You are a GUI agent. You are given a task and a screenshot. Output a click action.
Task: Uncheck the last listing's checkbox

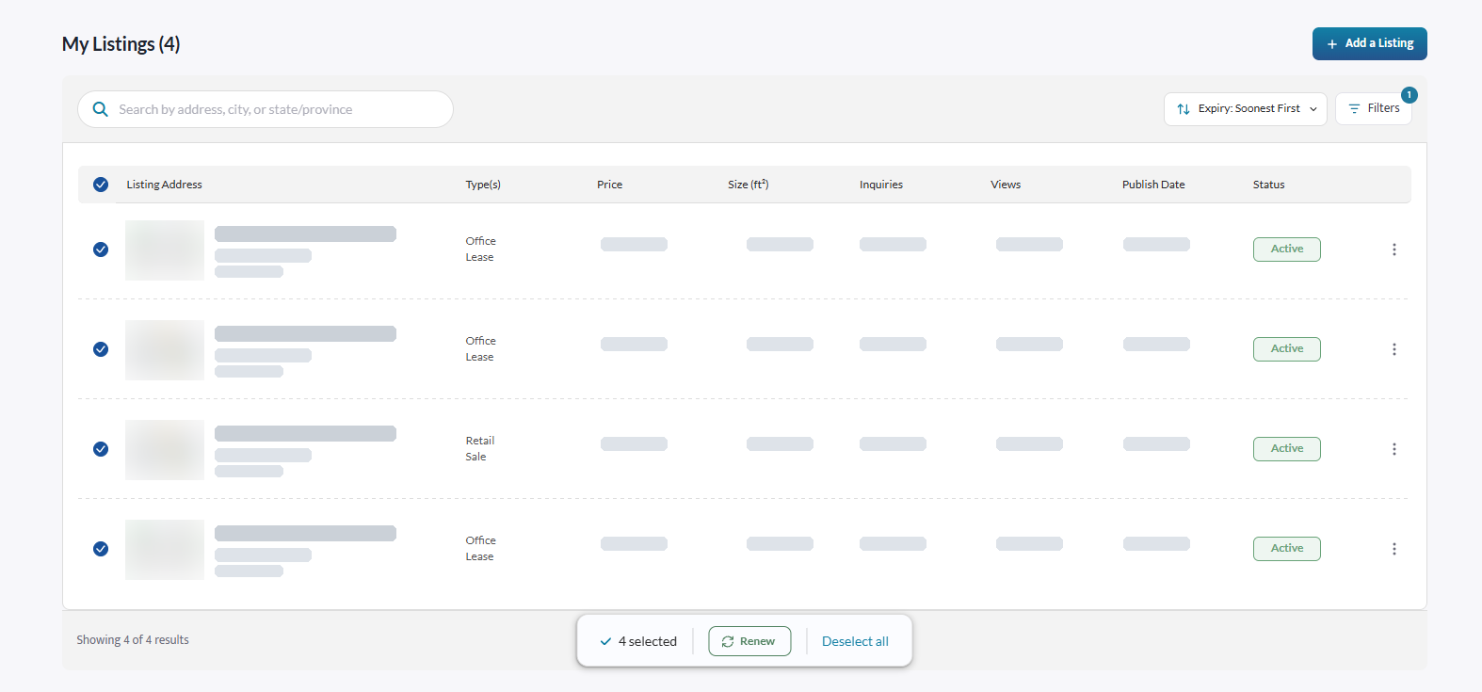click(x=101, y=549)
